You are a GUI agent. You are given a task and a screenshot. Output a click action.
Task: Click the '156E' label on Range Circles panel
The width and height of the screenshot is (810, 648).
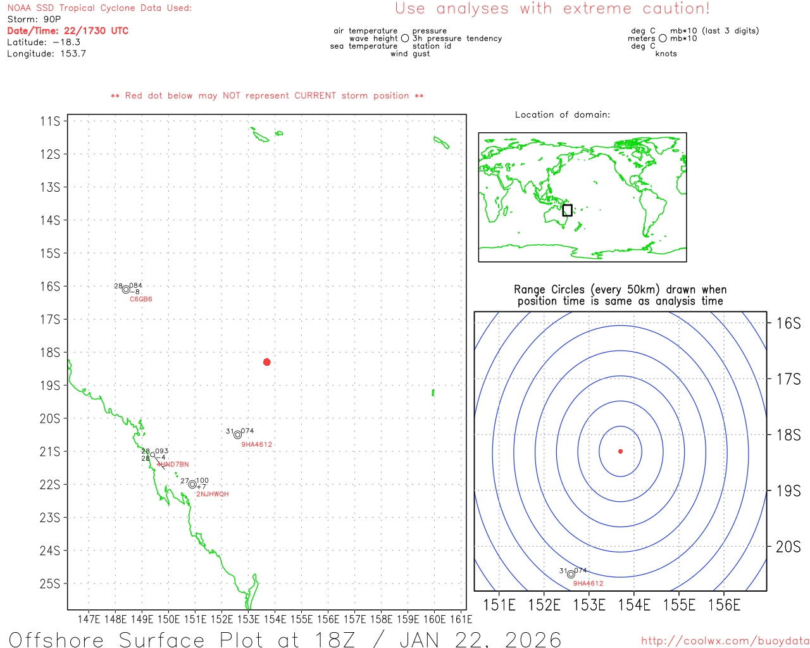725,605
